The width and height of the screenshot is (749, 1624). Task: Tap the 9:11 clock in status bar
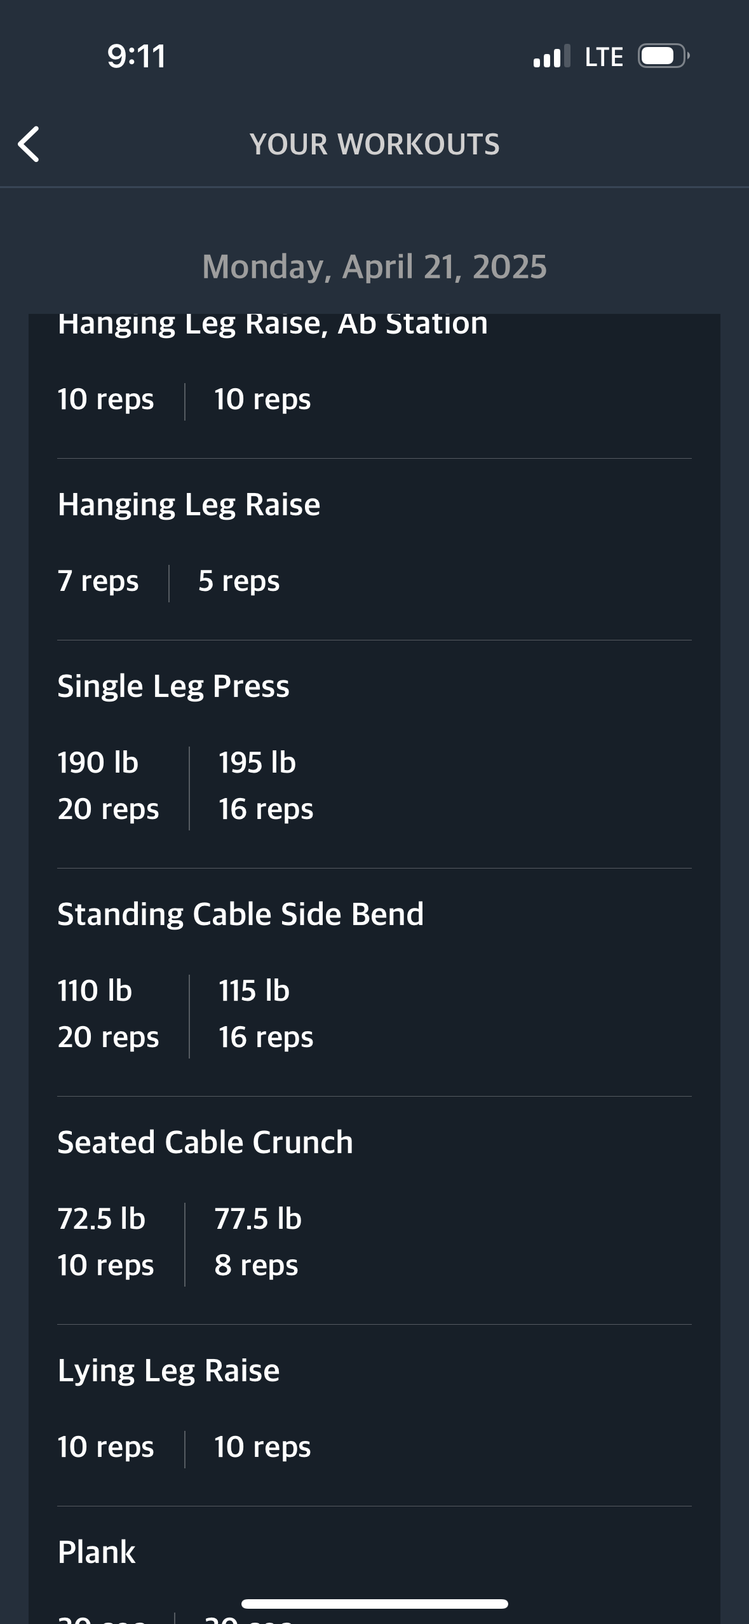point(137,56)
